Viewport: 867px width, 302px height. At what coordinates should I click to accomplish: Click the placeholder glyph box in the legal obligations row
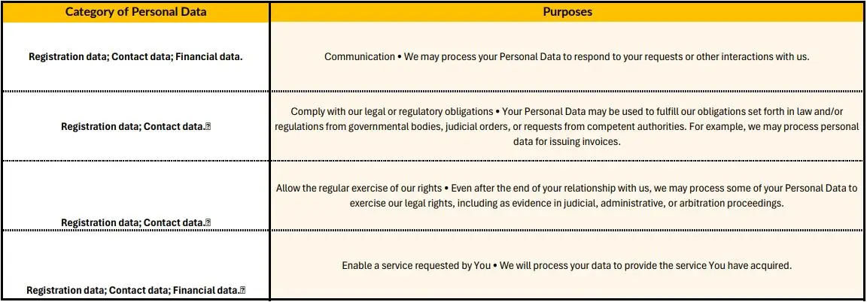click(x=208, y=127)
